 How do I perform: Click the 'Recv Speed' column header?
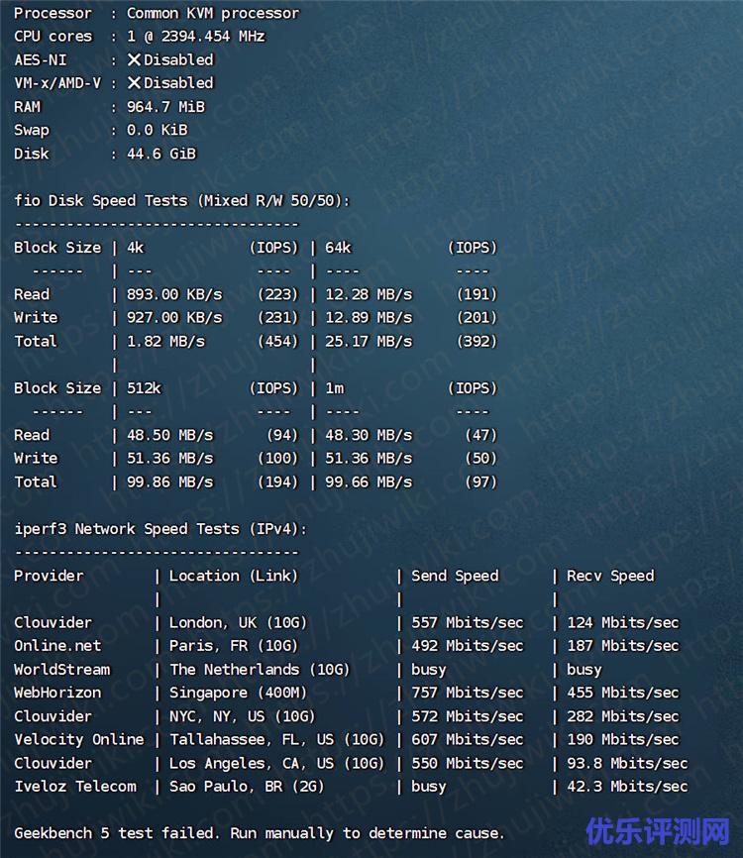[610, 576]
